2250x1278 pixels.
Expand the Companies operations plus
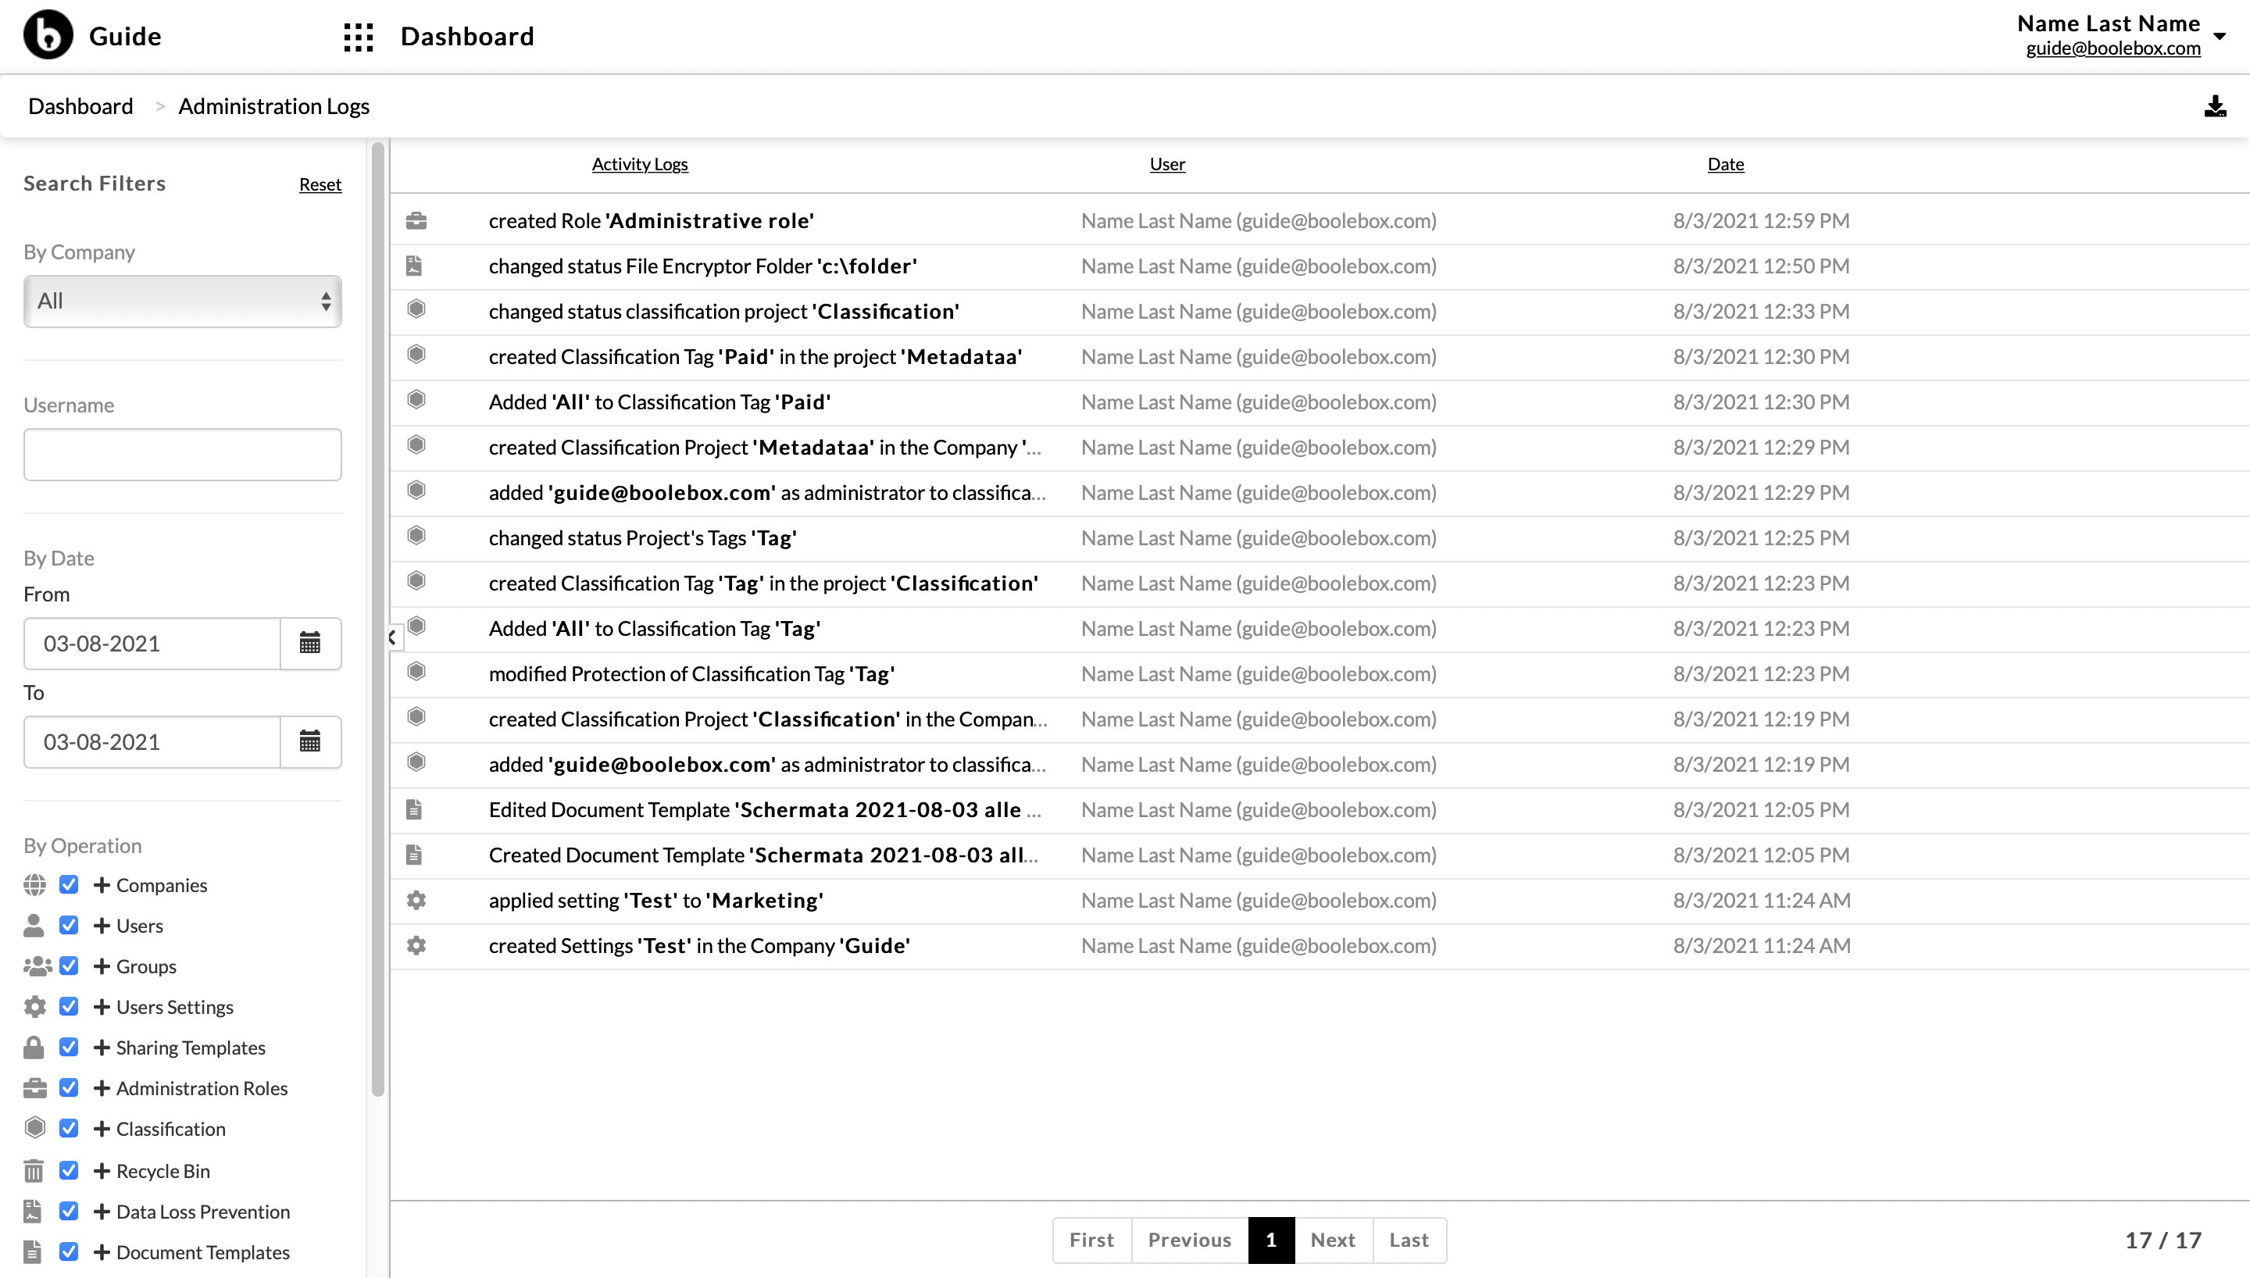coord(102,885)
